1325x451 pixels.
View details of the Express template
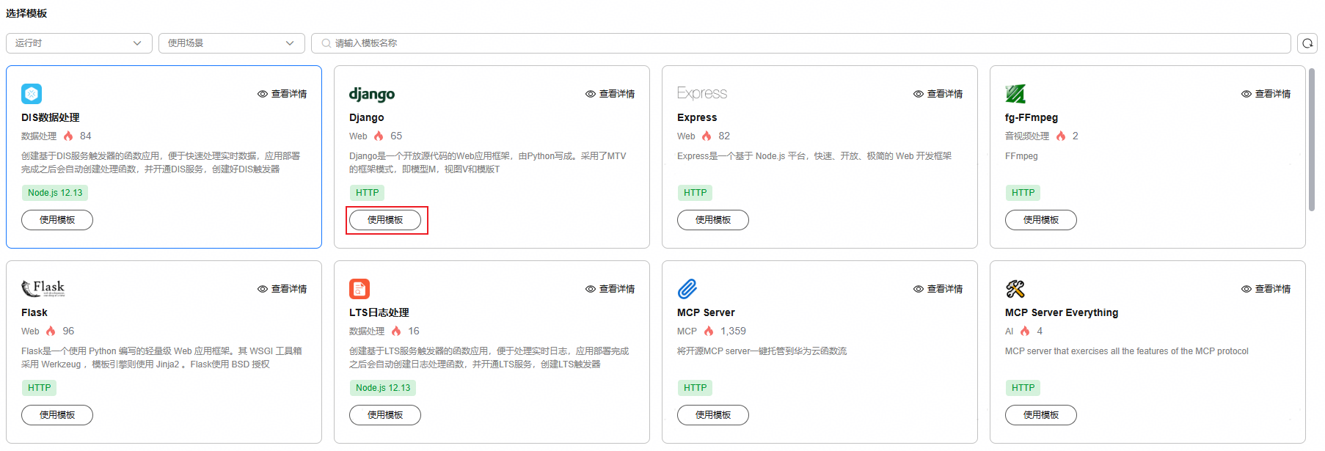[938, 94]
